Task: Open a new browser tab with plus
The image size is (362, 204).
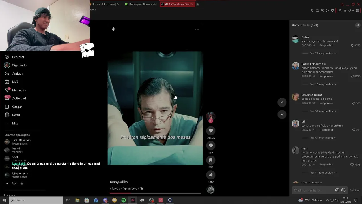Action: point(198,4)
